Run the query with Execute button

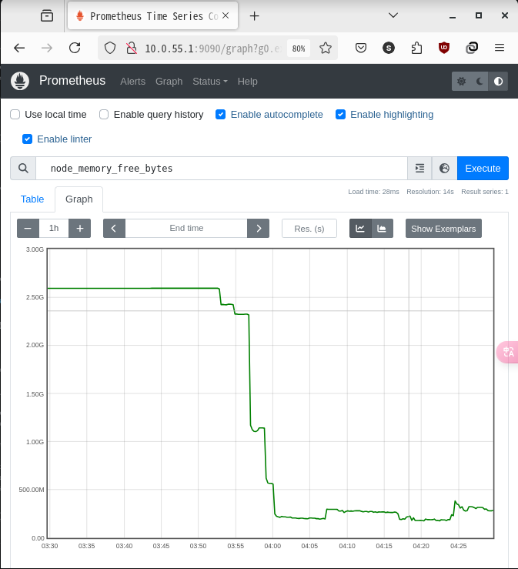click(483, 169)
